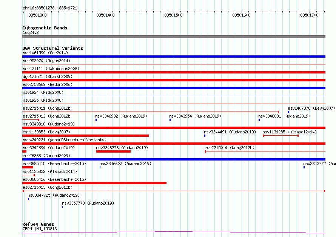Click the DGV Structural Variants track title
This screenshot has width=336, height=237.
pos(53,48)
